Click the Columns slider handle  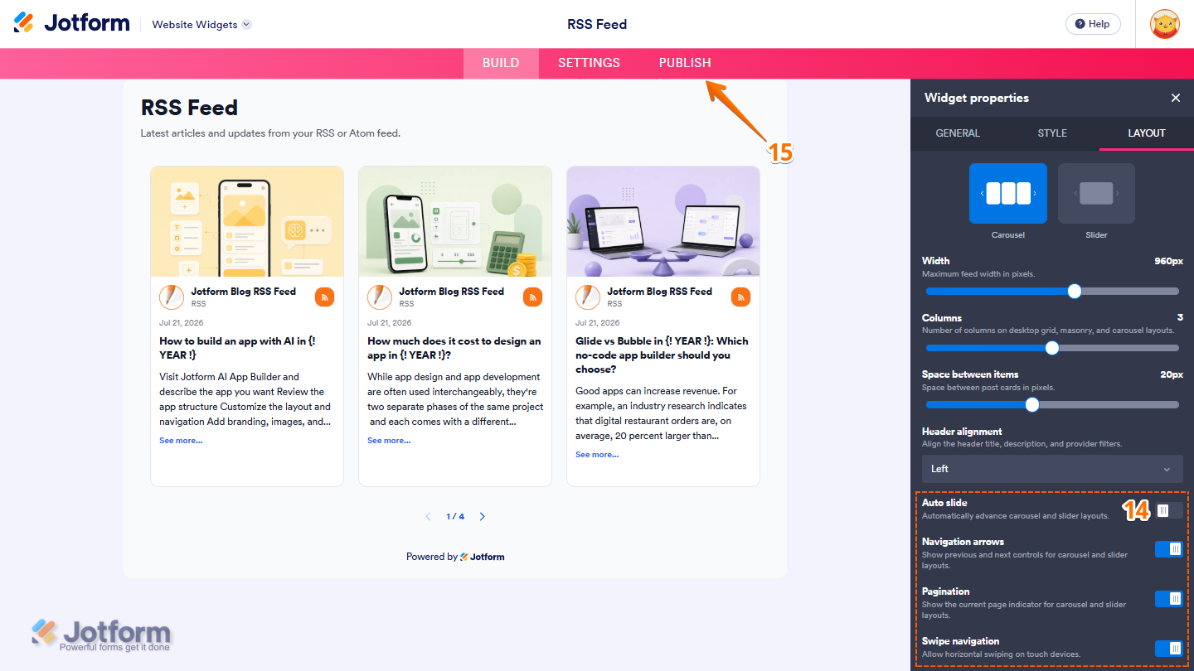click(1052, 348)
